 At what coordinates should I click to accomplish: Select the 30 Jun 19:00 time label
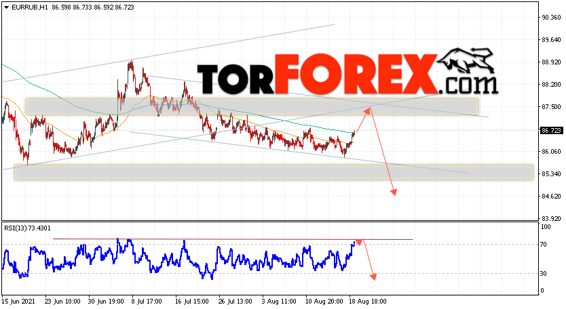106,302
